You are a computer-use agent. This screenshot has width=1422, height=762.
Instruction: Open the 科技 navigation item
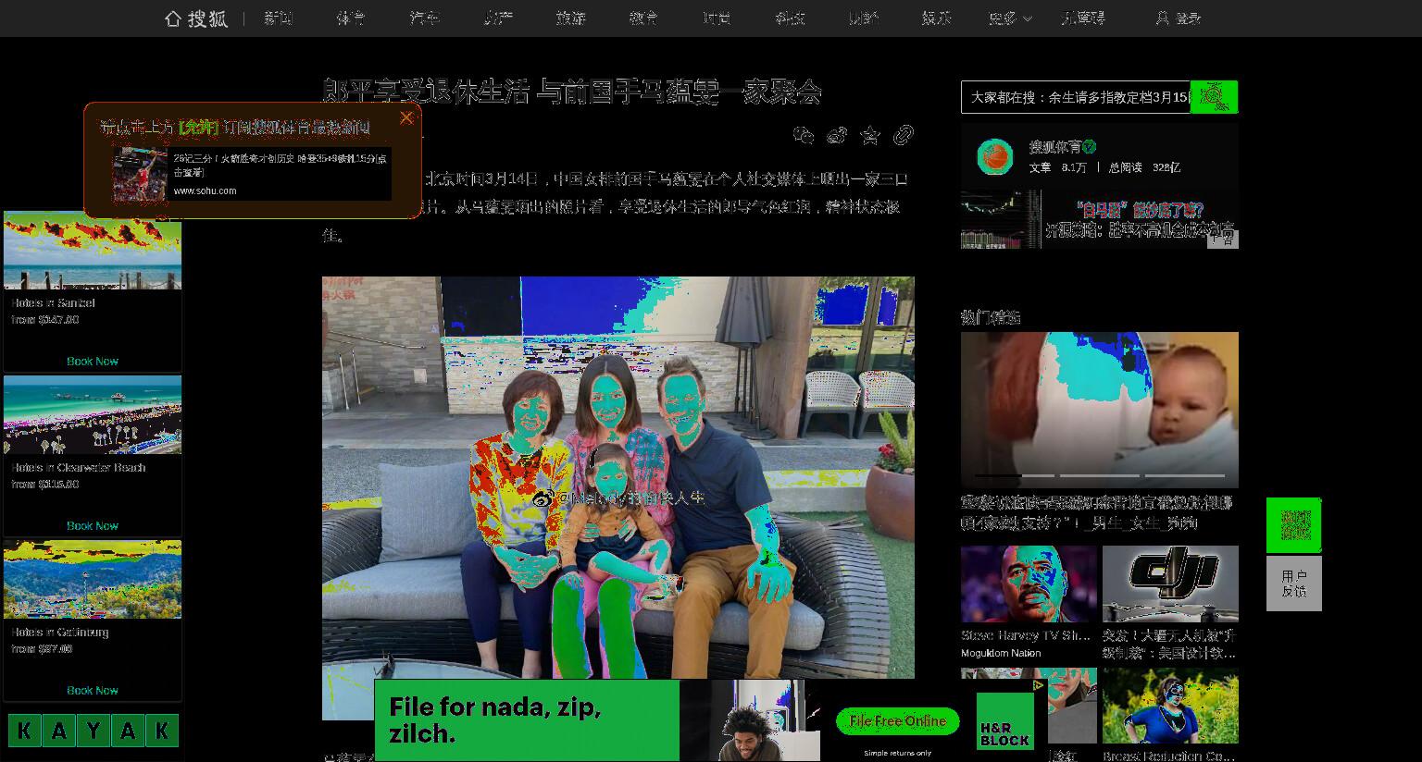(x=790, y=18)
